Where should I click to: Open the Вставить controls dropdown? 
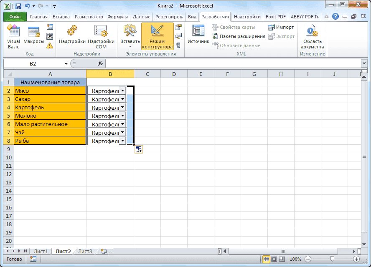pos(130,37)
